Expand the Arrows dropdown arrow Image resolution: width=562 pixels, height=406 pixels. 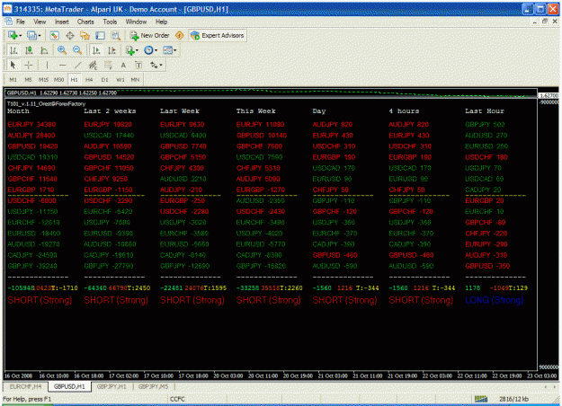click(161, 66)
